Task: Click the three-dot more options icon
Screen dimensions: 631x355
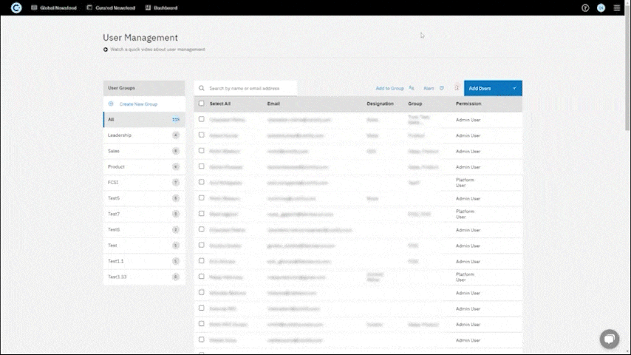Action: pyautogui.click(x=457, y=88)
